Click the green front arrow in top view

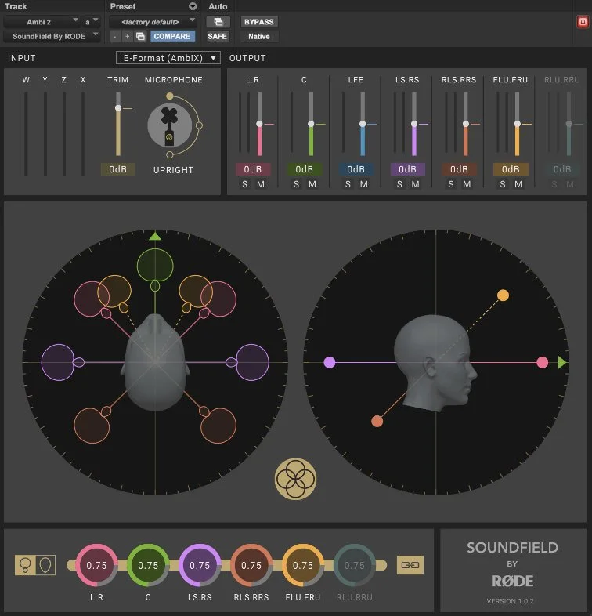click(x=155, y=236)
